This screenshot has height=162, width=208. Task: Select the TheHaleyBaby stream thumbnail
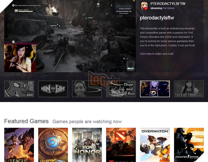(x=189, y=89)
